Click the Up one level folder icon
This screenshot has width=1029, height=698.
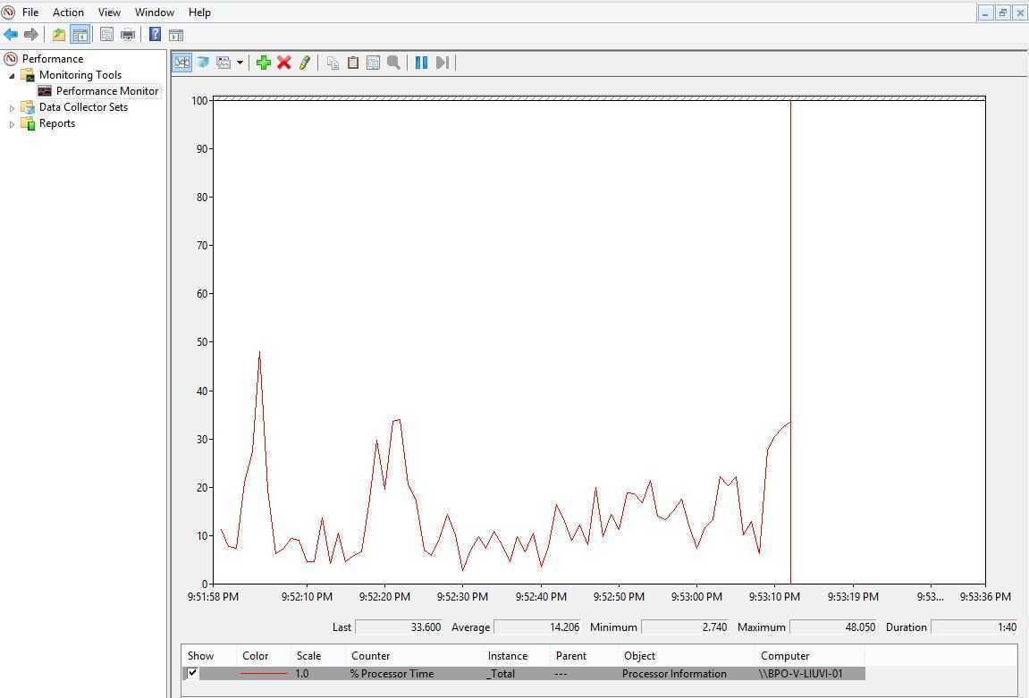point(59,34)
